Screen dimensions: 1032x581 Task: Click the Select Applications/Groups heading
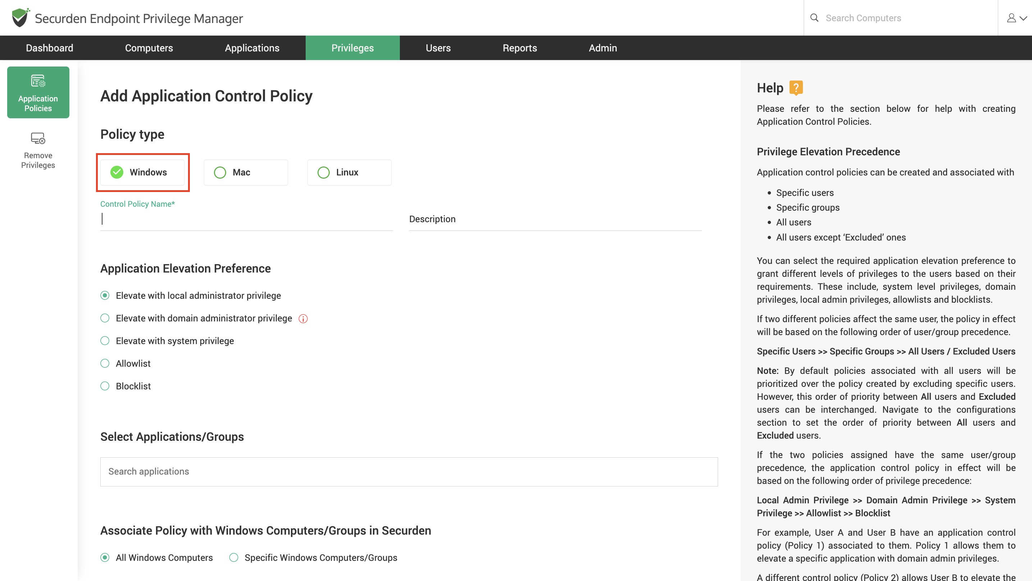(172, 437)
